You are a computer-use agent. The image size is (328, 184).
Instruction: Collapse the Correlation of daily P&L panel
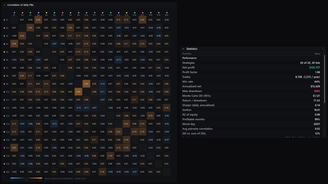[x=4, y=5]
